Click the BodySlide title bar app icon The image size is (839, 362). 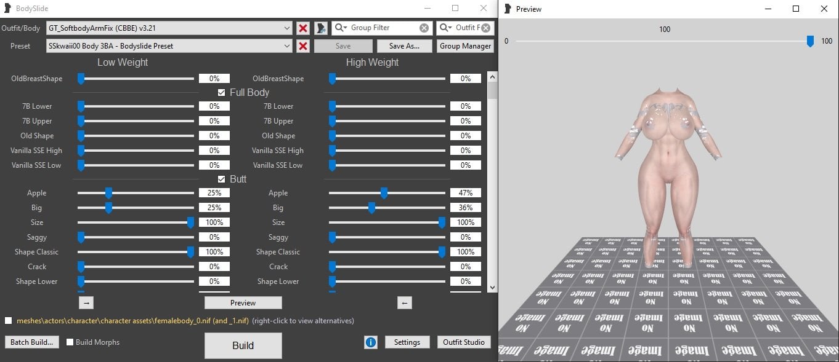(x=7, y=9)
